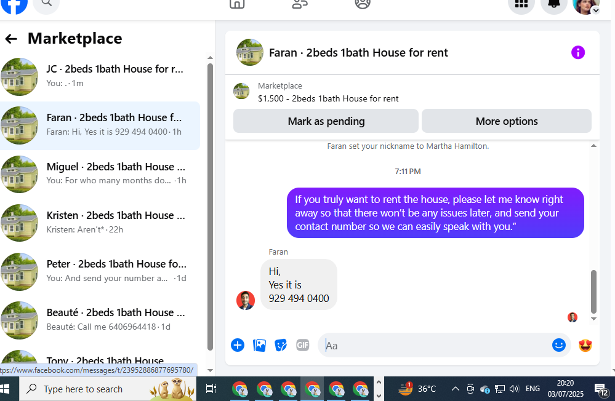Open Peter conversation in list
615x401 pixels.
tap(100, 271)
